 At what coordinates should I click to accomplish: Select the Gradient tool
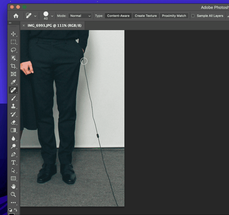pos(13,130)
